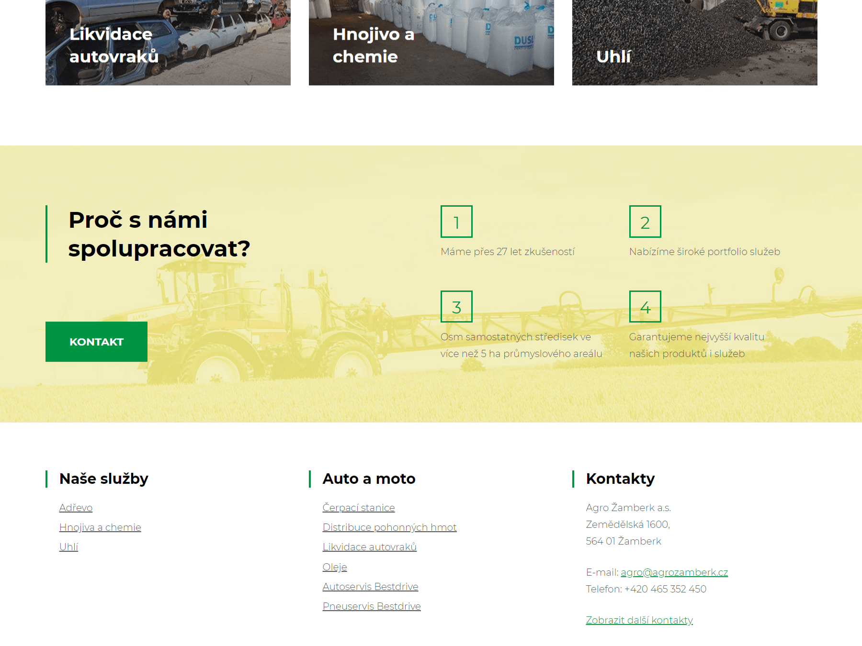This screenshot has height=646, width=862.
Task: Open the Hnojiva a chemie footer link
Action: (x=100, y=527)
